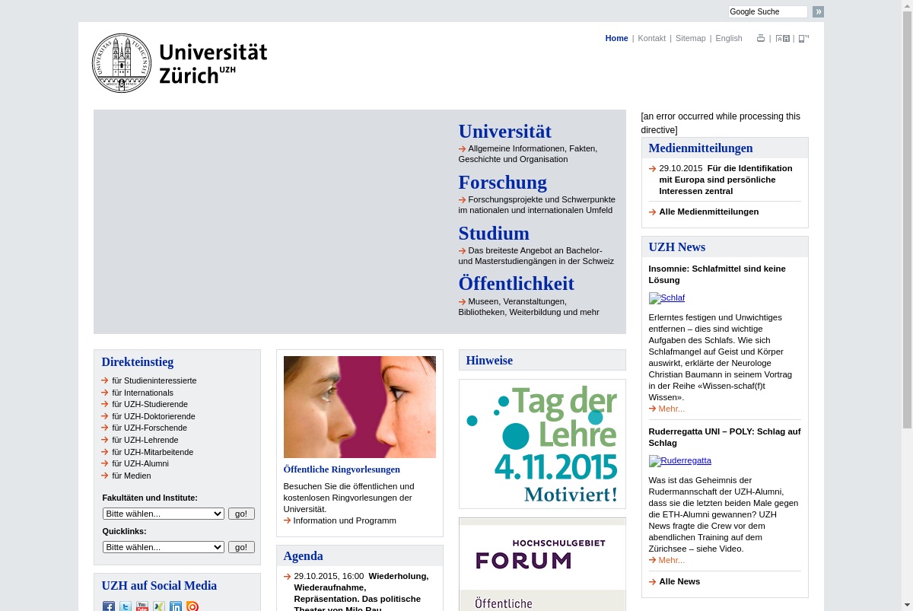The height and width of the screenshot is (611, 913).
Task: Open für UZH-Studierende link
Action: point(150,404)
